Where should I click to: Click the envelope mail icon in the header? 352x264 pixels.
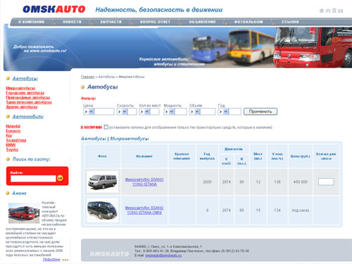coord(340,11)
